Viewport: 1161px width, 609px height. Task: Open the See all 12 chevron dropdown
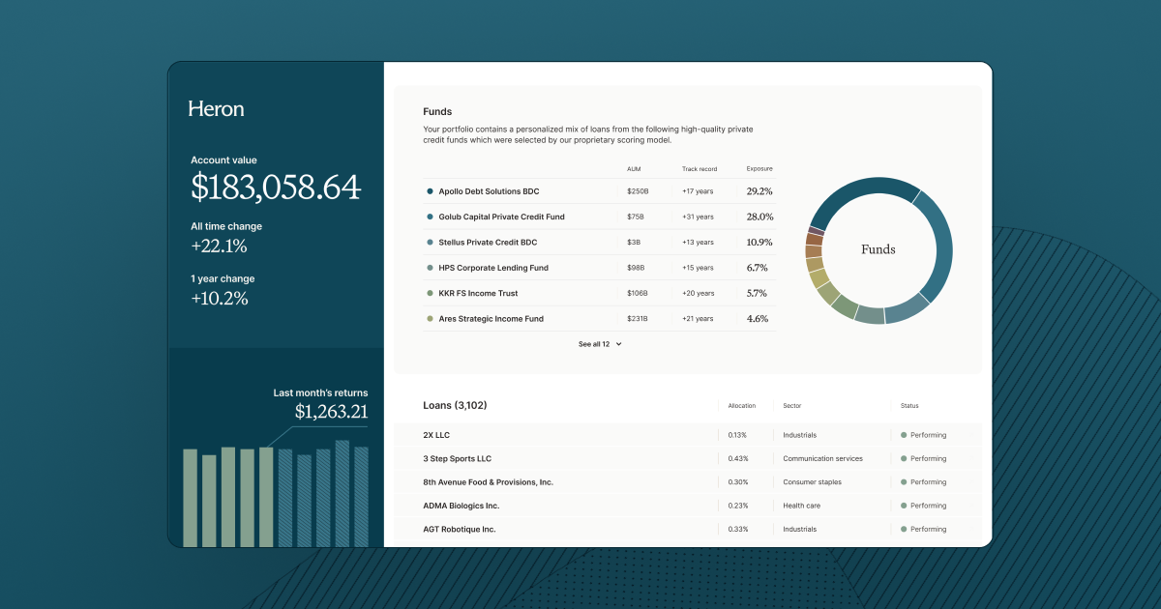617,343
